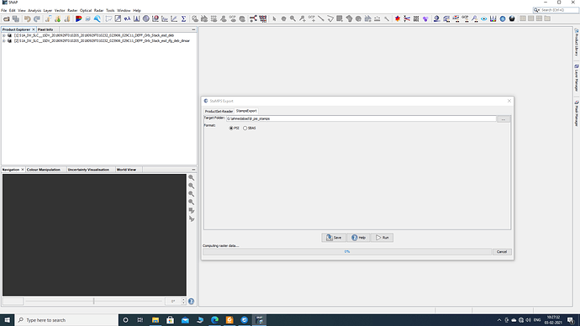Open the Graph Builder toolbar icon
Screen dimensions: 580x326
pos(253,18)
